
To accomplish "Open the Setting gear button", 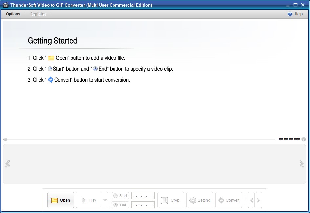I will click(200, 200).
